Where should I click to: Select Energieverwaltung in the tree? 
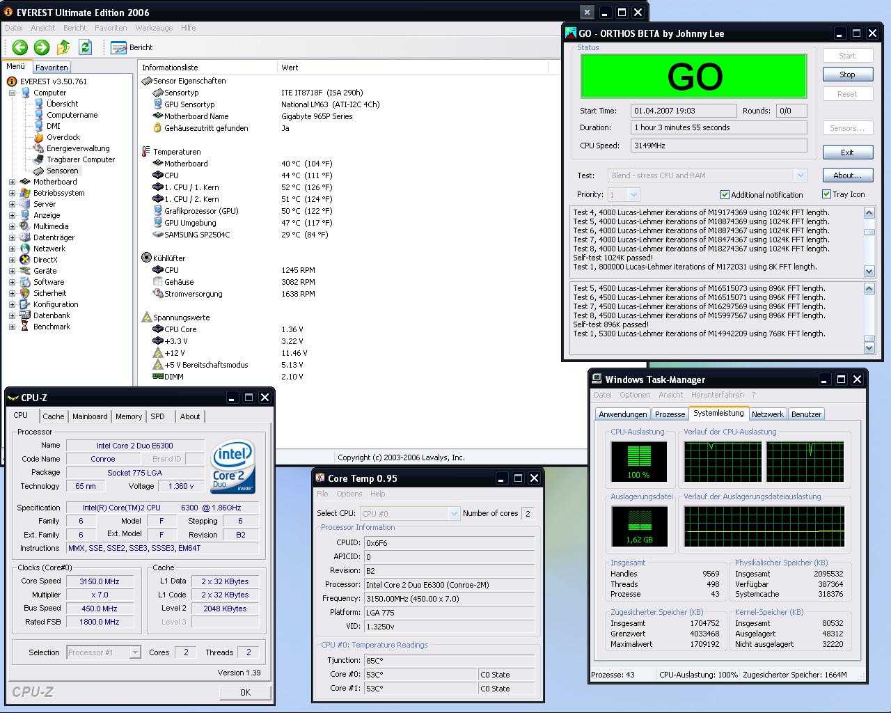78,148
